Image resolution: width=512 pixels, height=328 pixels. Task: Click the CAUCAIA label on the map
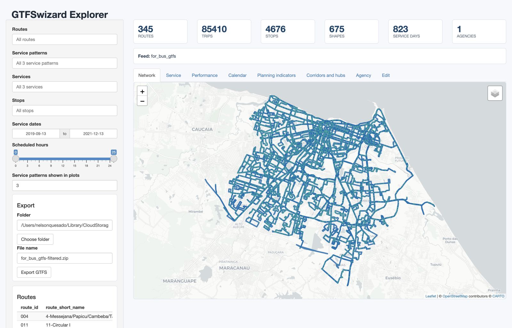(x=202, y=129)
